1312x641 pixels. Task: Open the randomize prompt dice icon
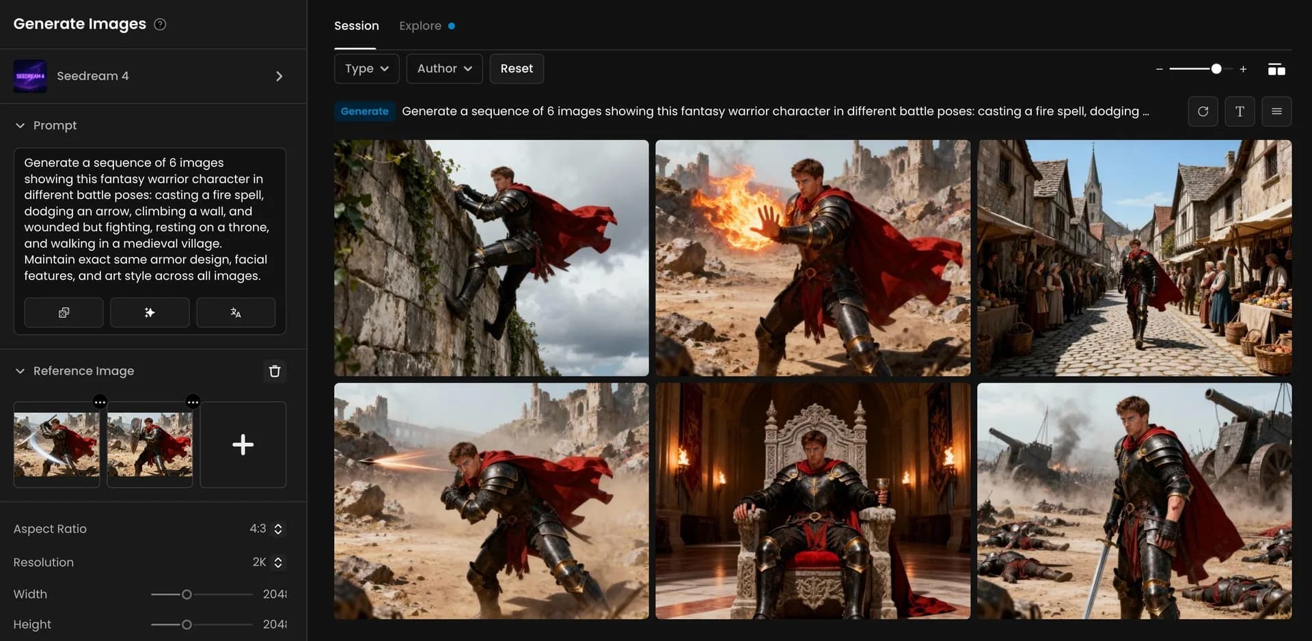click(x=63, y=312)
